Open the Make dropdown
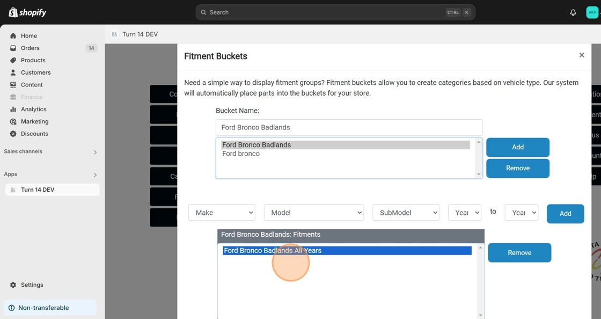601x319 pixels. (x=222, y=213)
